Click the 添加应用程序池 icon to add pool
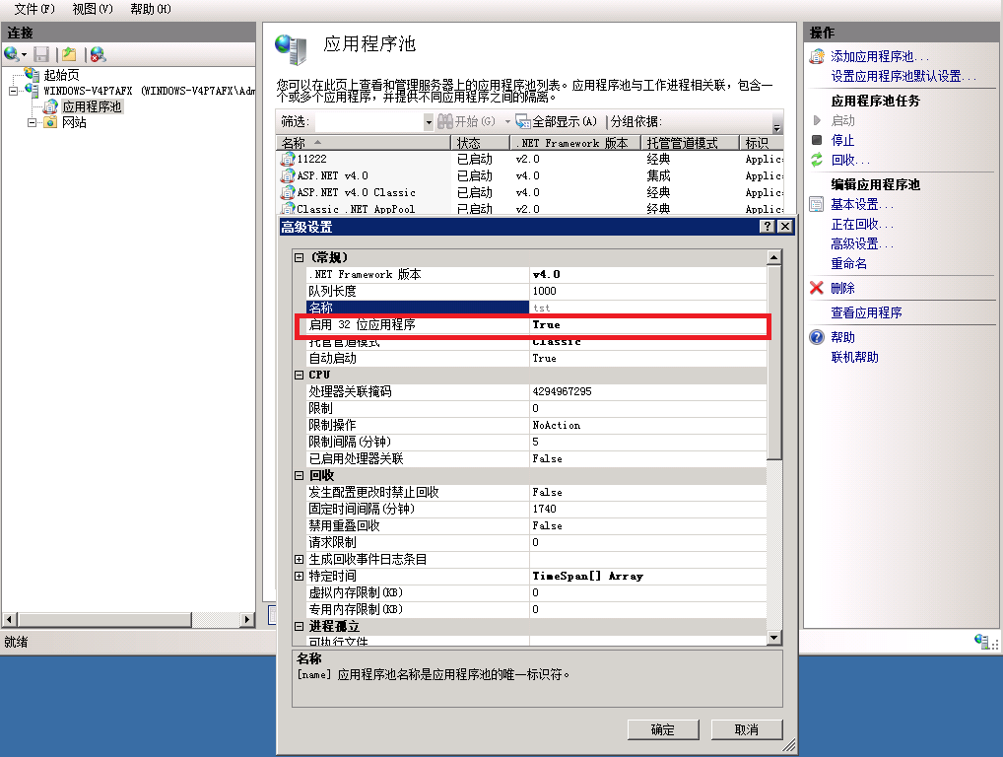This screenshot has height=757, width=1003. (817, 55)
